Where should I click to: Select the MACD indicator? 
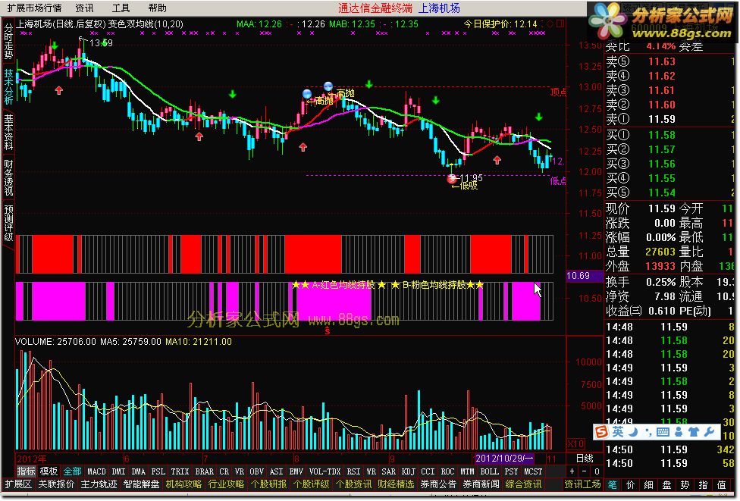[x=97, y=471]
